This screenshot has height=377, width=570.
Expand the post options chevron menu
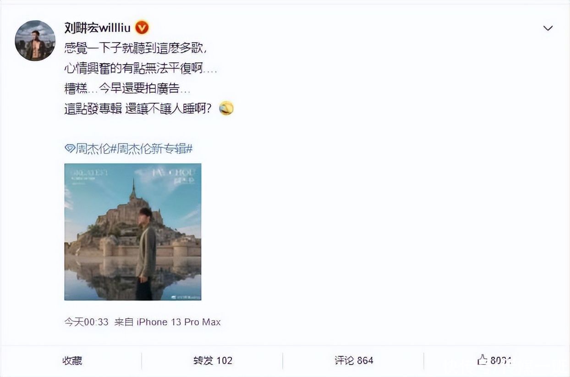[548, 28]
